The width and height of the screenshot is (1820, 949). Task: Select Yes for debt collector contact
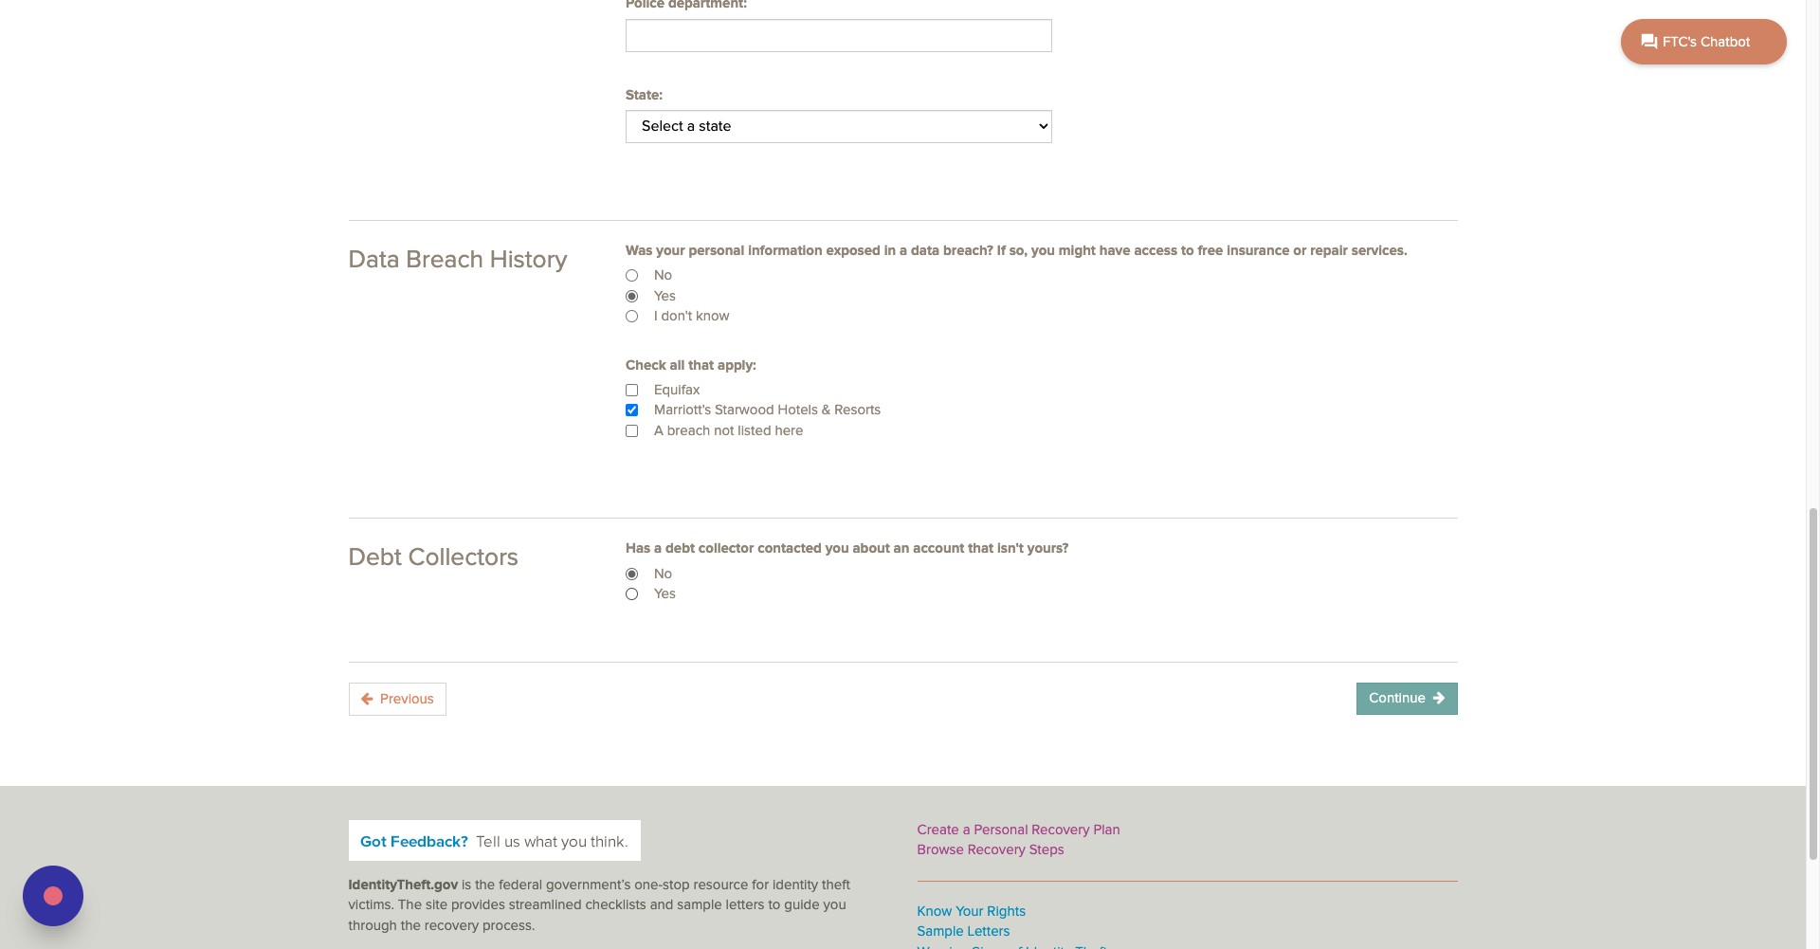coord(632,594)
